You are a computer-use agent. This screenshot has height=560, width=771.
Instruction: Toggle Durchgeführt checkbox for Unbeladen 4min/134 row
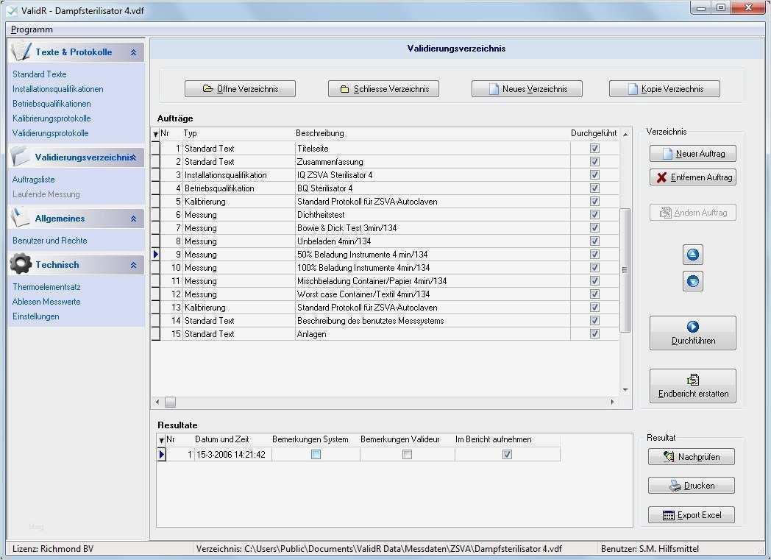[x=594, y=241]
